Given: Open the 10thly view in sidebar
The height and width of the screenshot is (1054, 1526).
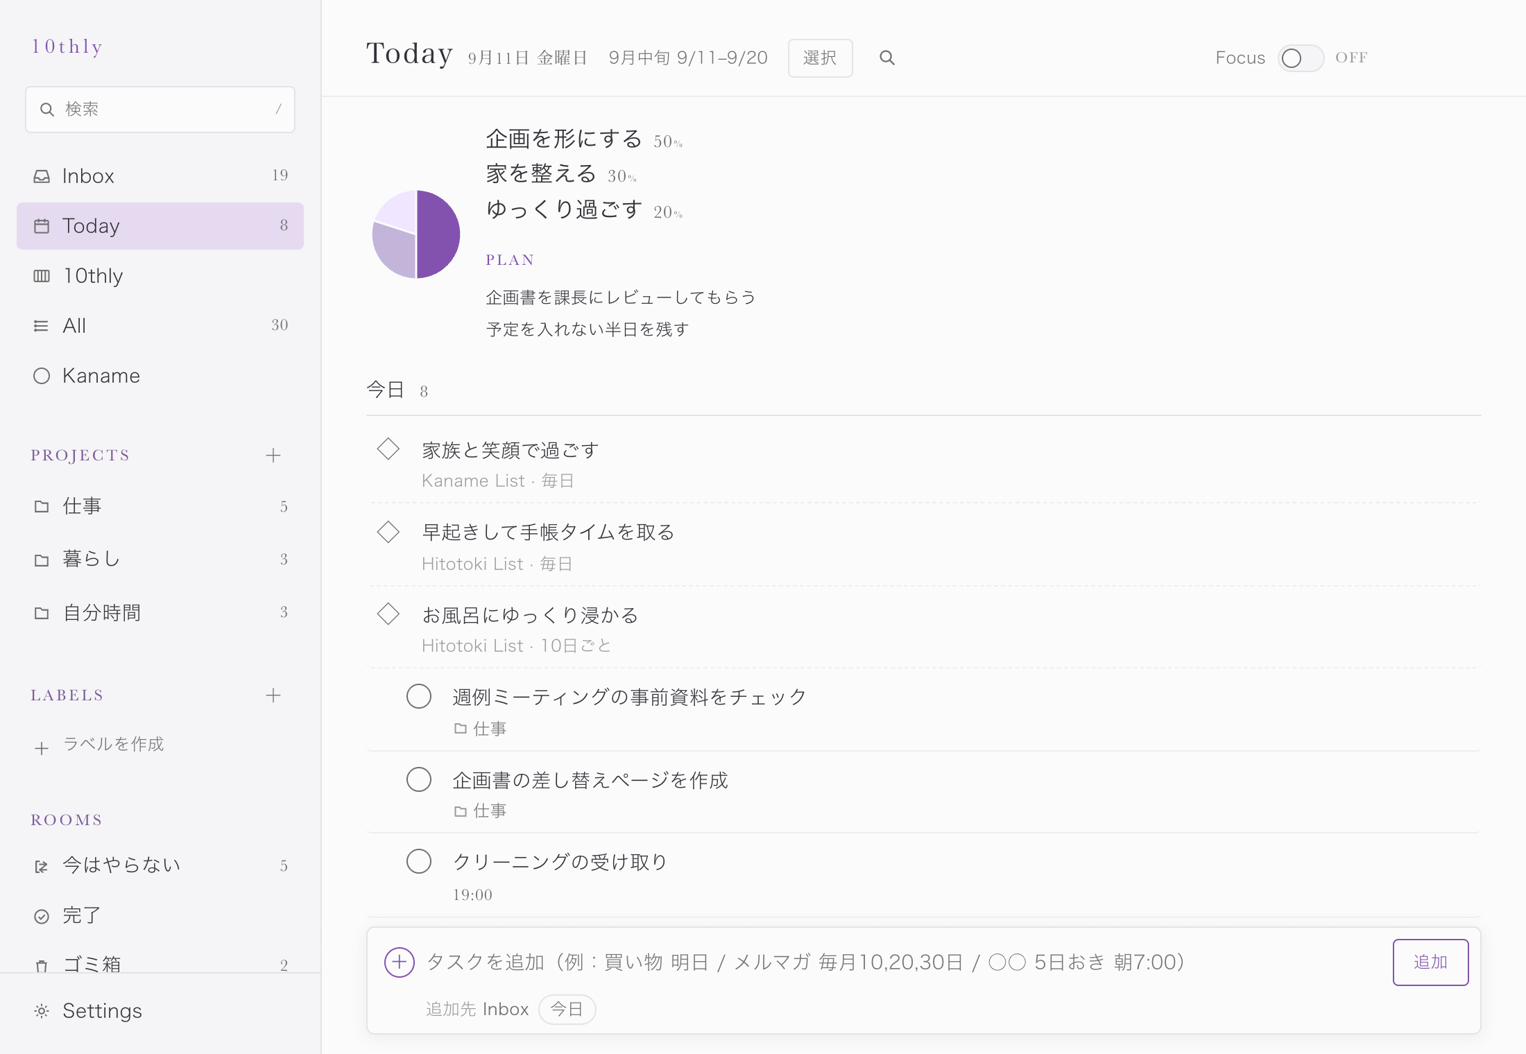Looking at the screenshot, I should click(x=160, y=276).
